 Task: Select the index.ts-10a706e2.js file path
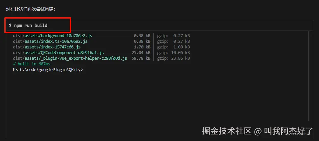point(50,41)
